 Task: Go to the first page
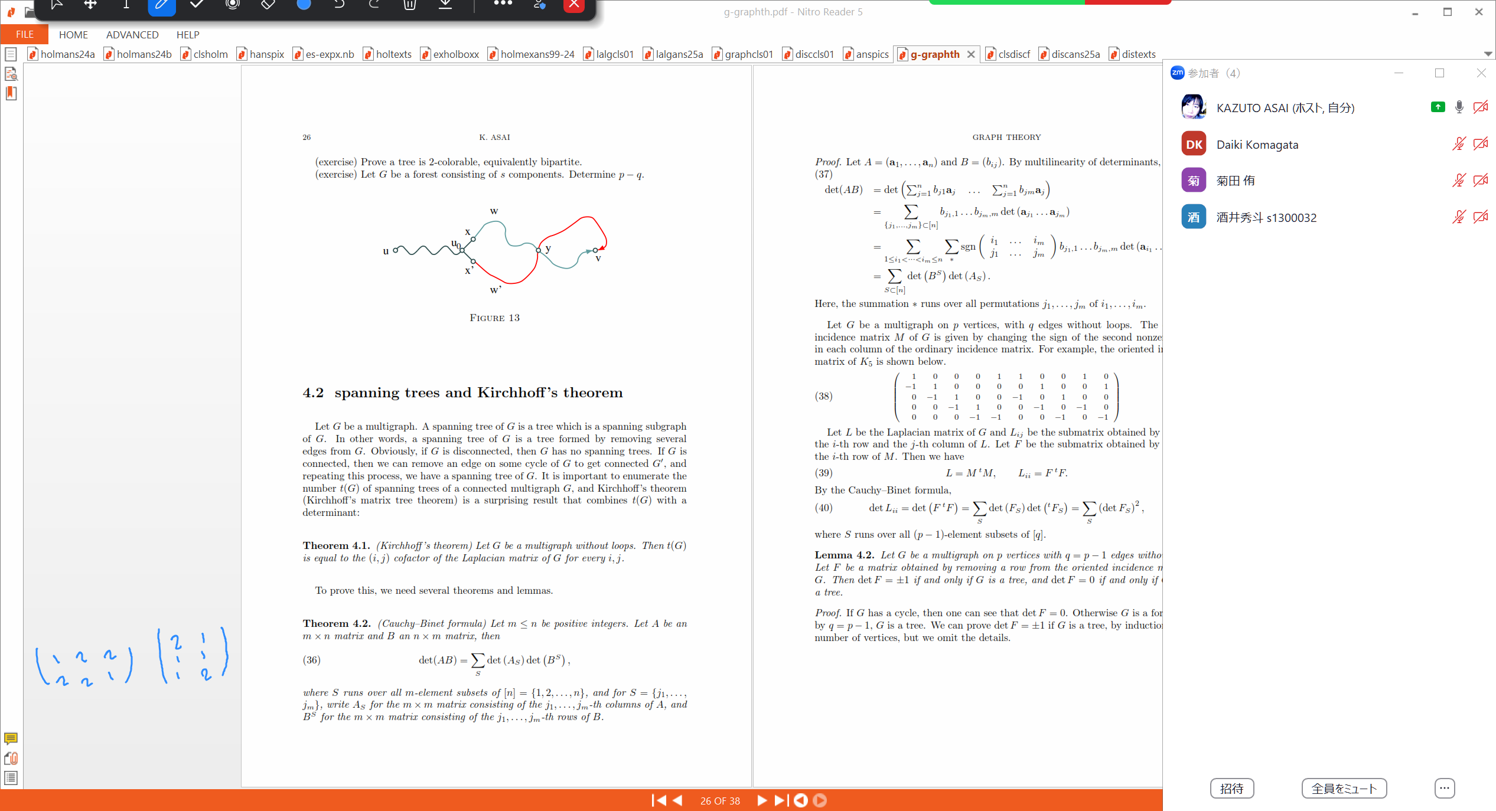tap(659, 800)
